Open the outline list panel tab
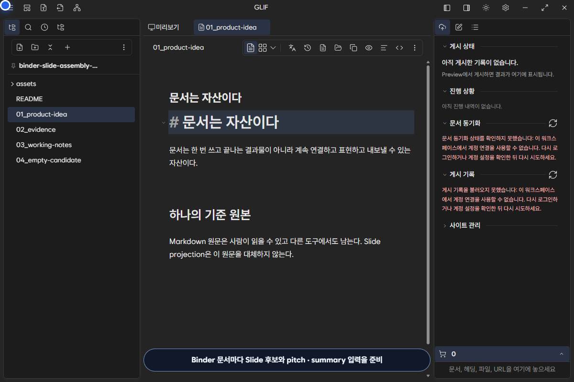The width and height of the screenshot is (574, 382). 475,27
